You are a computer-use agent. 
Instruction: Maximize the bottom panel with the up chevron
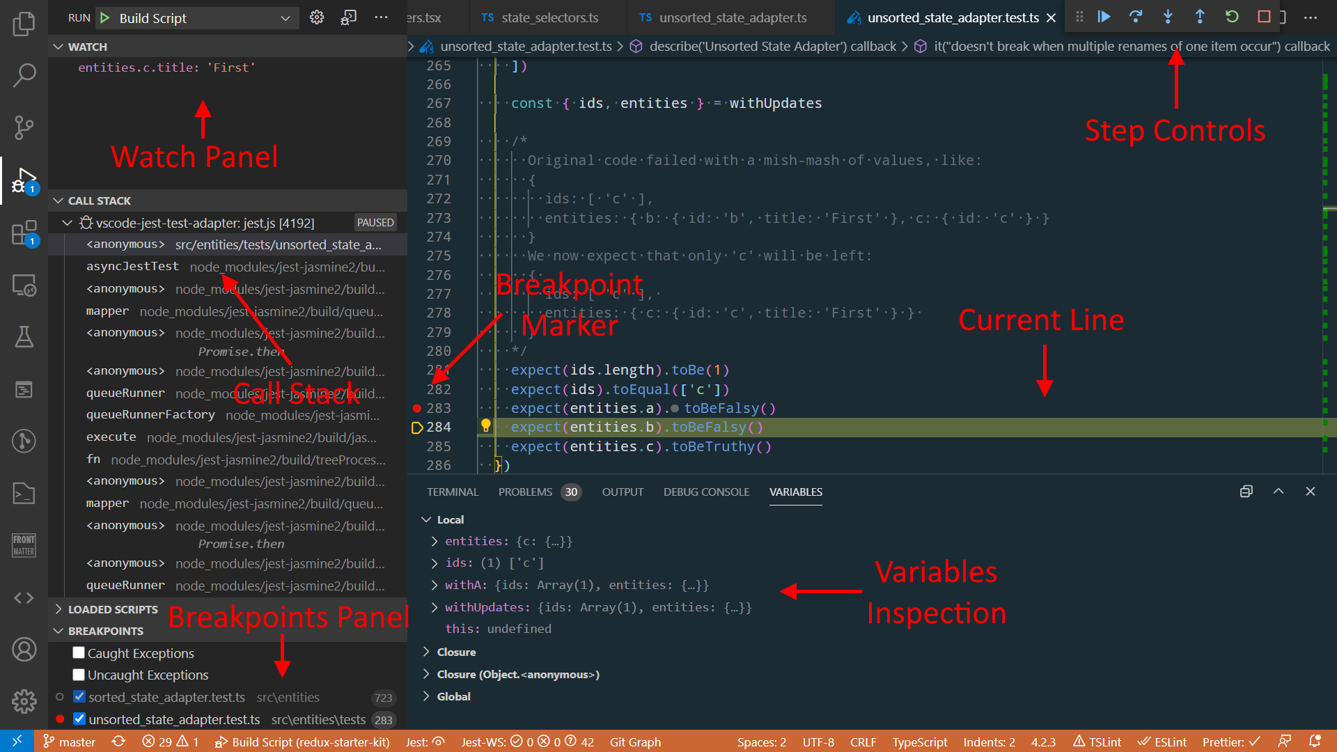click(1279, 492)
